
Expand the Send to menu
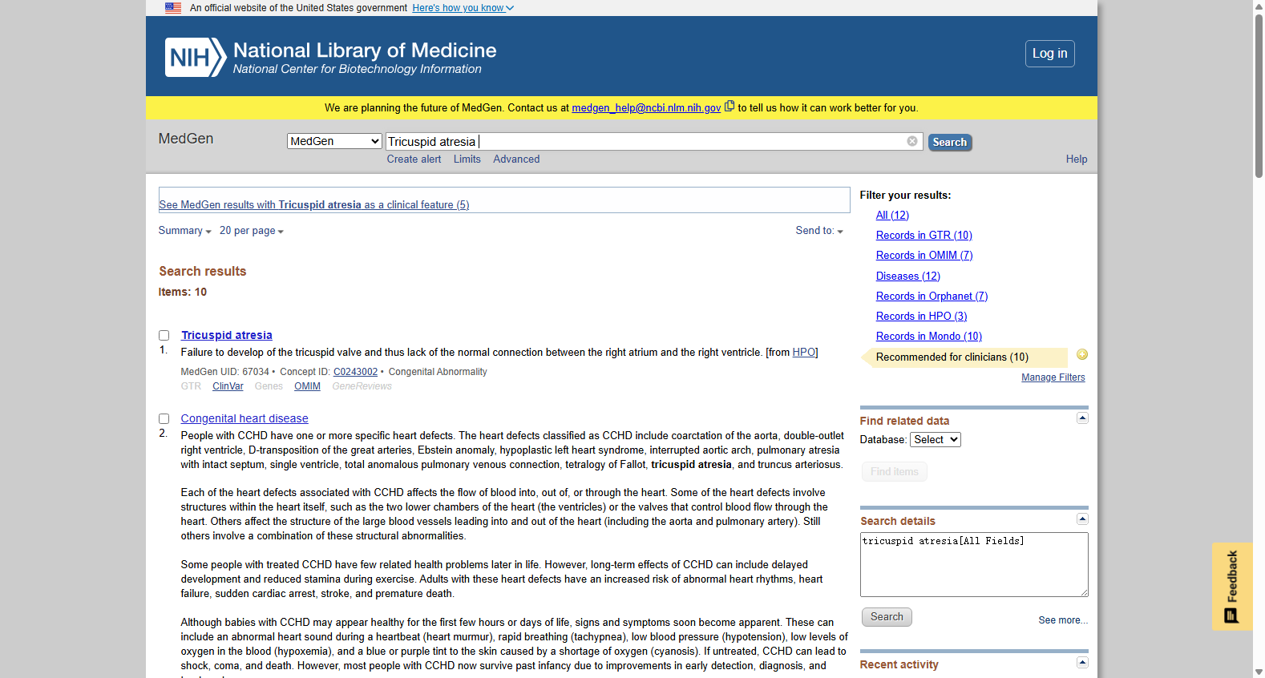[819, 231]
